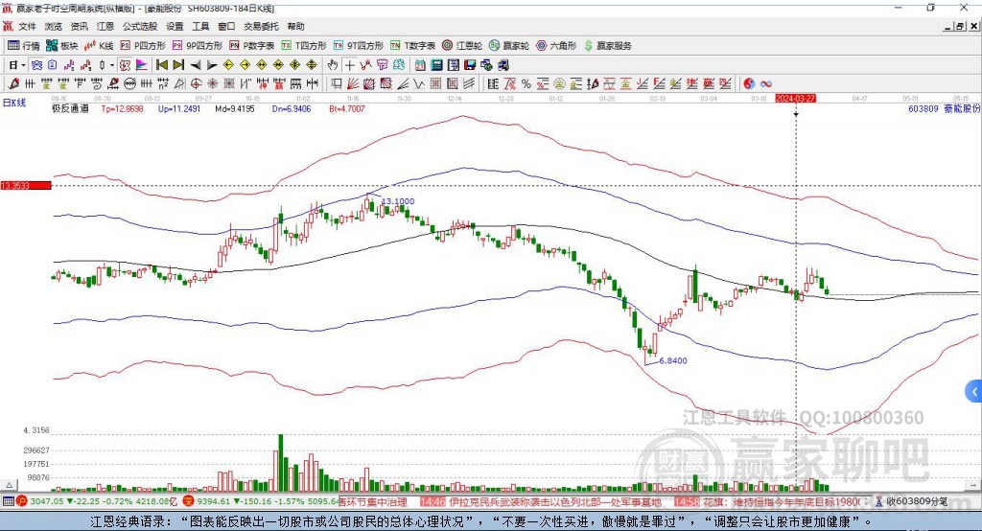Open the 交易委托 menu
The width and height of the screenshot is (982, 531).
pyautogui.click(x=261, y=26)
